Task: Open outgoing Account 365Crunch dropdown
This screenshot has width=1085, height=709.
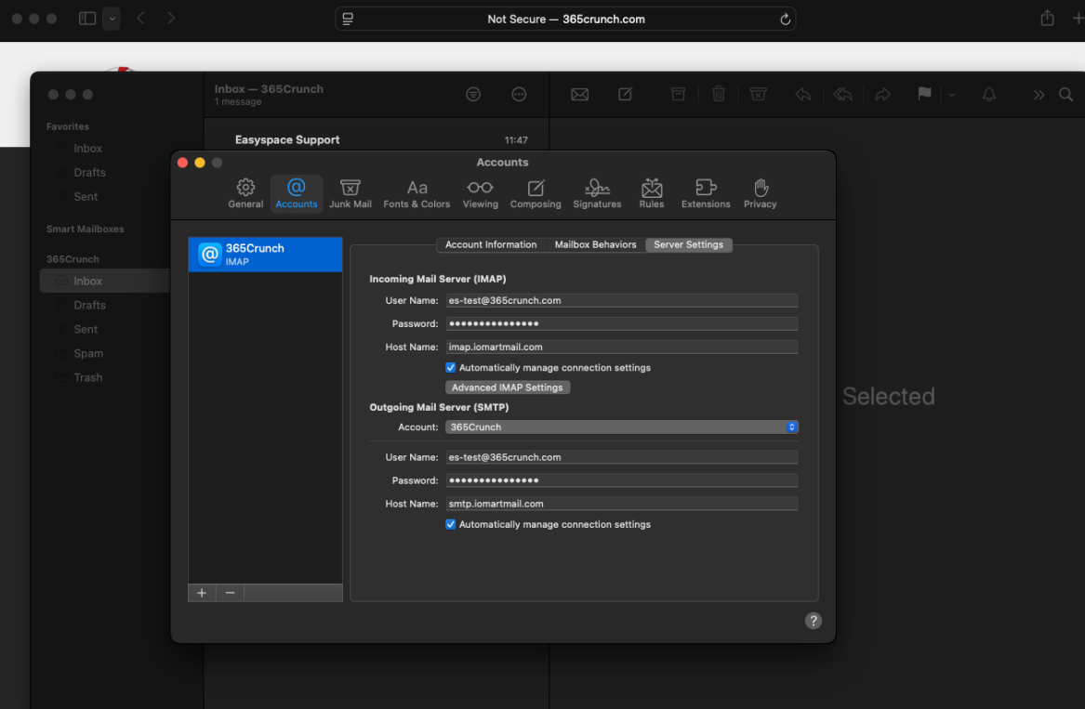Action: (x=621, y=427)
